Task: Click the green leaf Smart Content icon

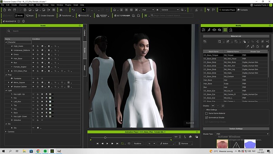Action: point(146,15)
